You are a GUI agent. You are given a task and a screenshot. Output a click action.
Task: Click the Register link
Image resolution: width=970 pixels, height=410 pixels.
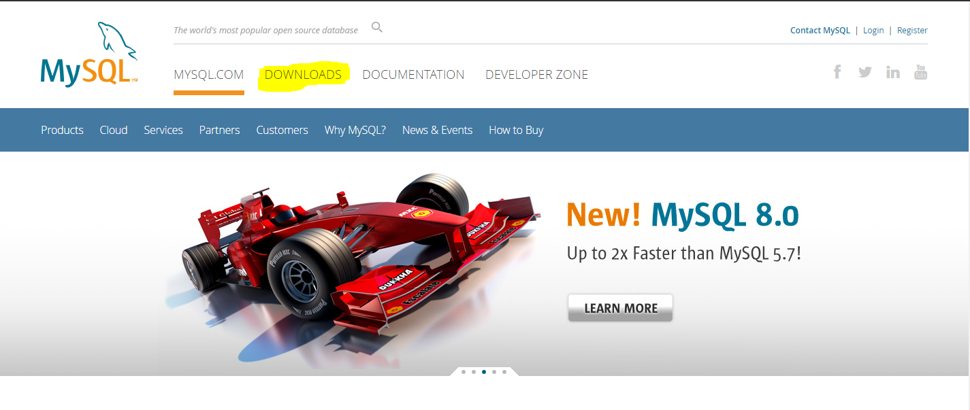912,30
